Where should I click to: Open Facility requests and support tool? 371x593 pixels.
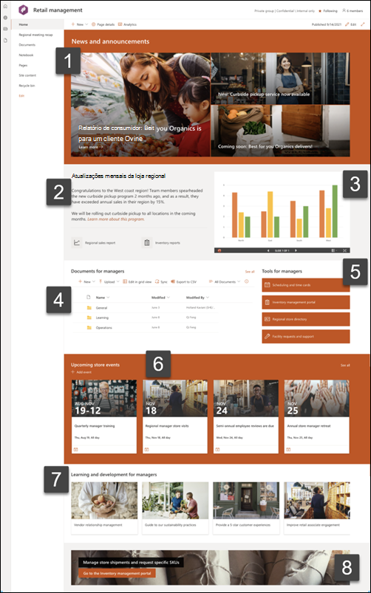[x=306, y=336]
